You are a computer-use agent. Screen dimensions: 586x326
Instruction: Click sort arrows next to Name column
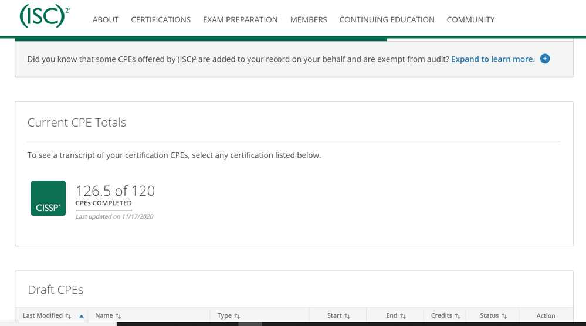coord(118,316)
